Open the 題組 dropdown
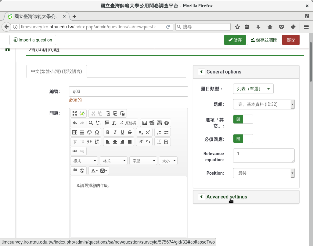 point(264,104)
